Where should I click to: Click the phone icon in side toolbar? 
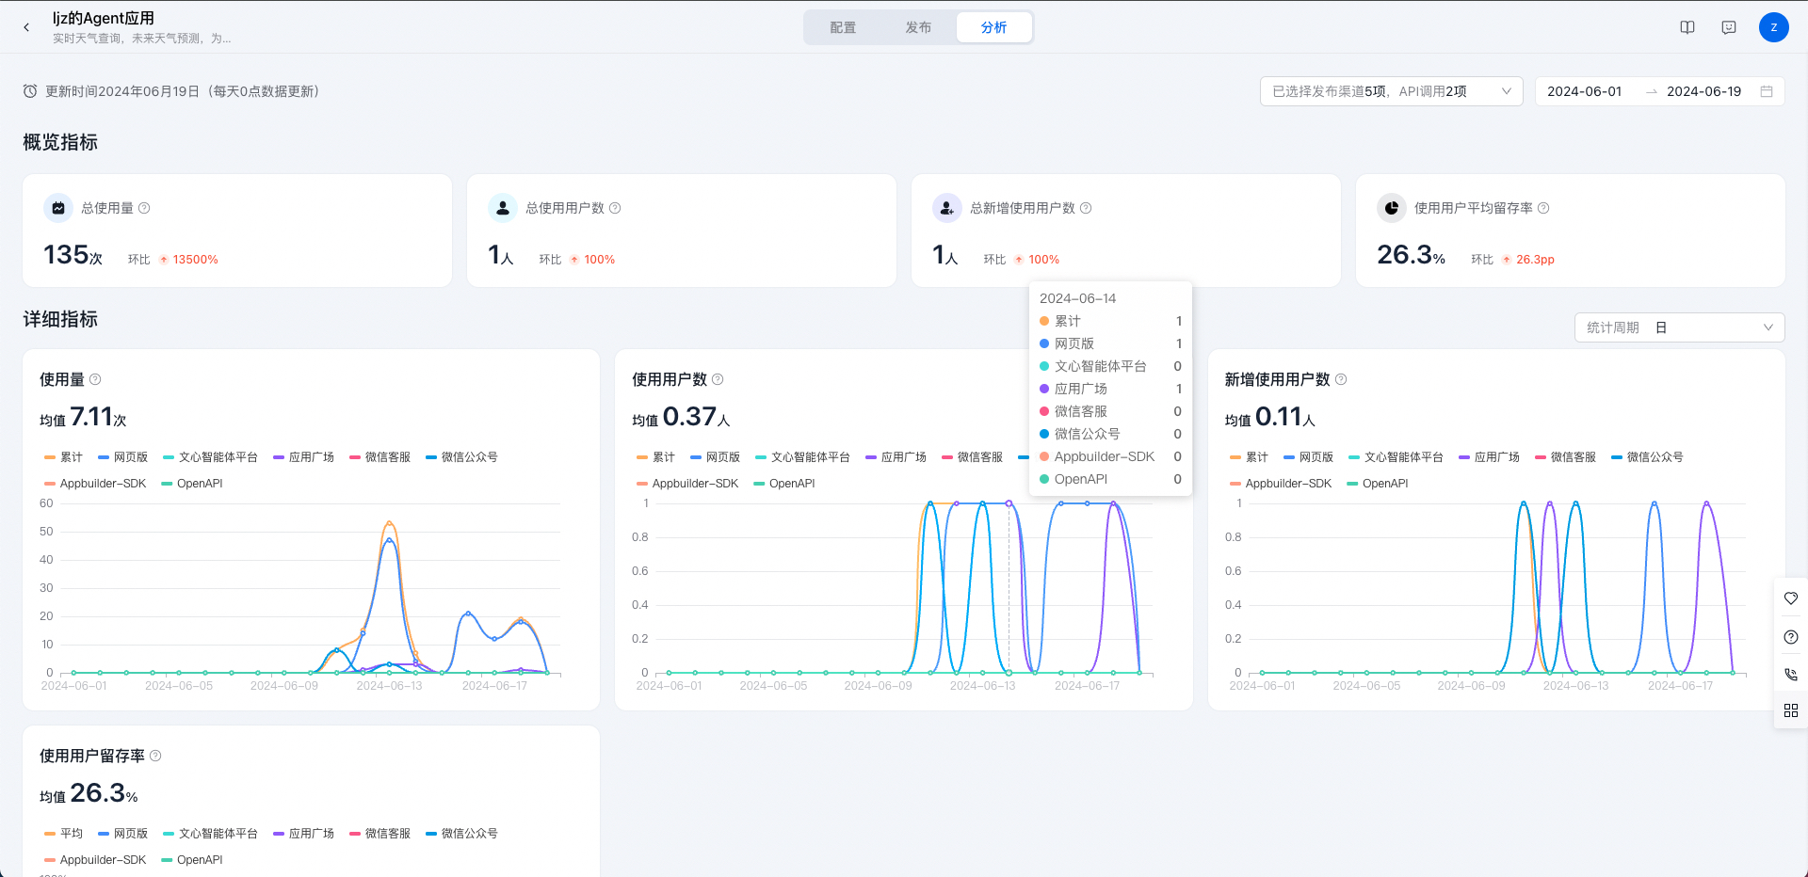point(1791,674)
